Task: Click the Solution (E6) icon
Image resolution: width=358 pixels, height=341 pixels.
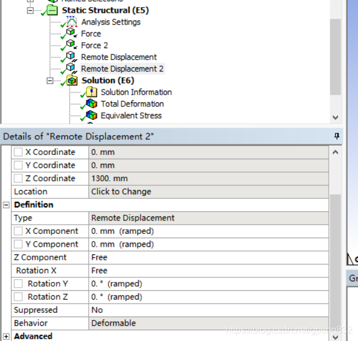Action: [72, 80]
